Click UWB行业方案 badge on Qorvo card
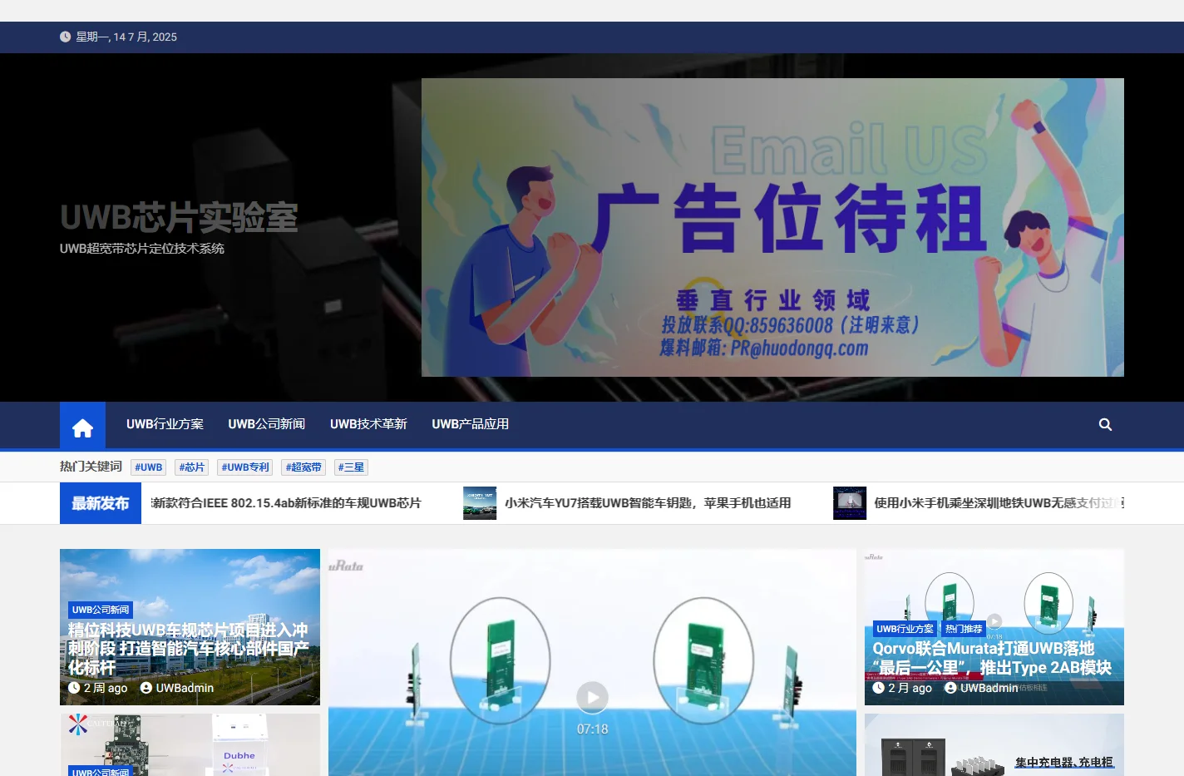The width and height of the screenshot is (1184, 776). point(905,629)
